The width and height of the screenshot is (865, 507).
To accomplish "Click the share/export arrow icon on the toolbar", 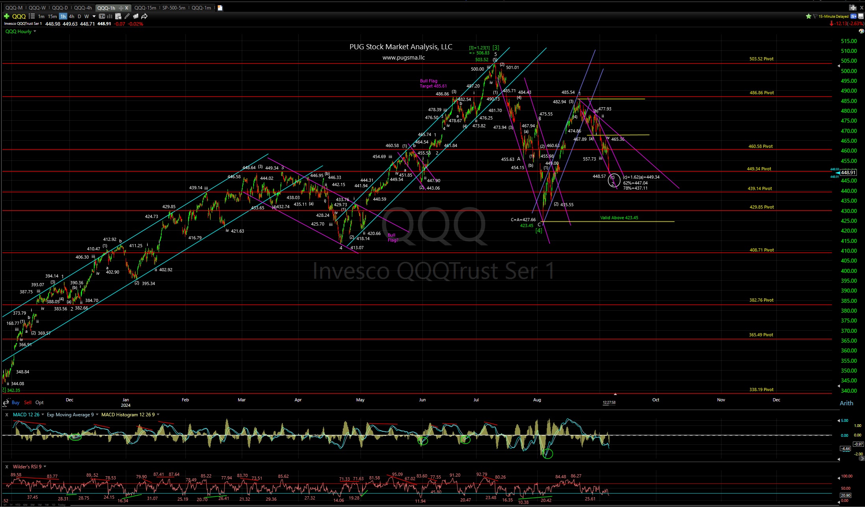I will coord(144,16).
